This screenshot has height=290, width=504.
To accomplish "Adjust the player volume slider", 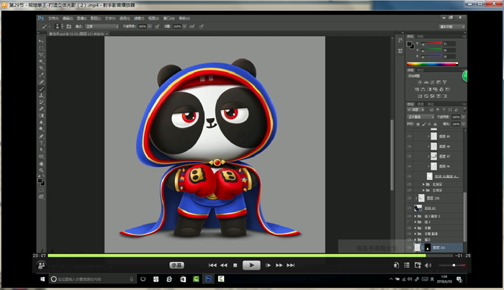I will [x=452, y=265].
